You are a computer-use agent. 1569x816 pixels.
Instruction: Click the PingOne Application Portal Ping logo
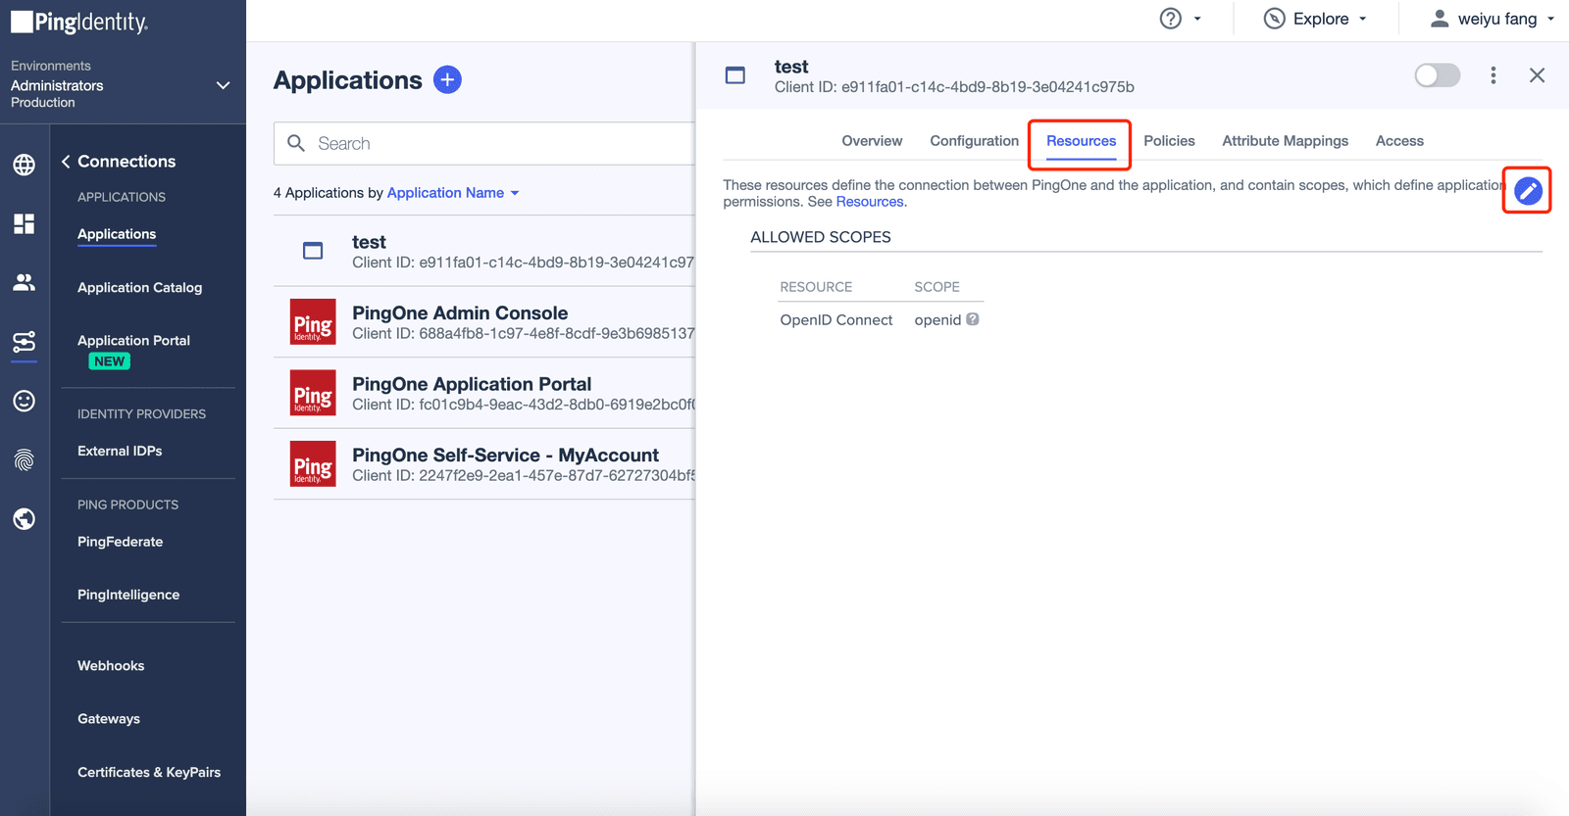tap(313, 393)
